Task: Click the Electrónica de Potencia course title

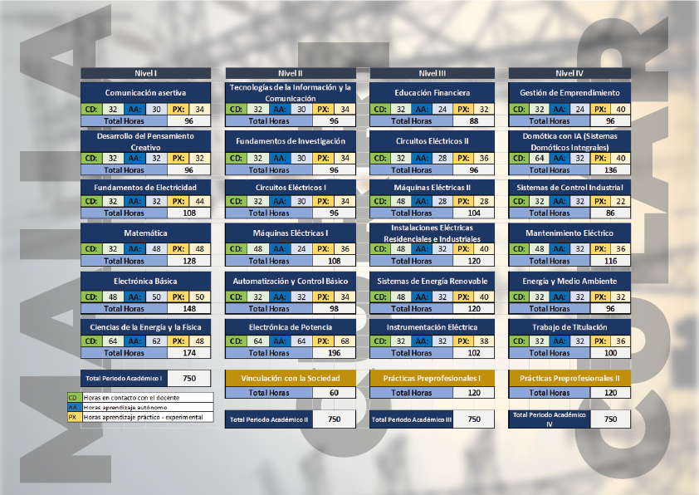Action: pyautogui.click(x=289, y=327)
